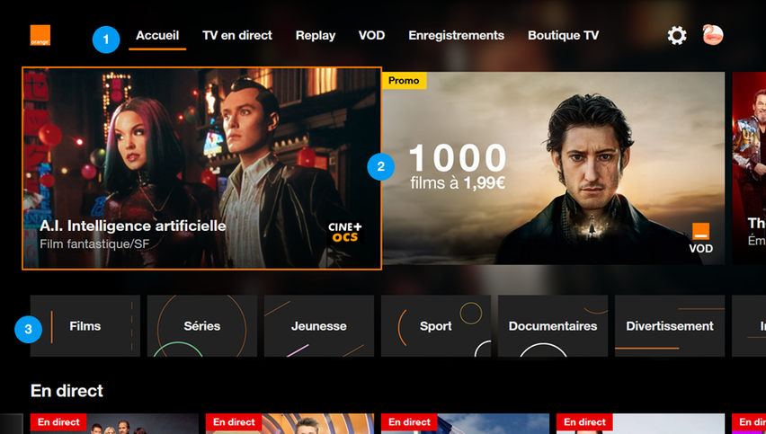
Task: Open the 1000 films à 1,99€ promo banner
Action: point(554,168)
